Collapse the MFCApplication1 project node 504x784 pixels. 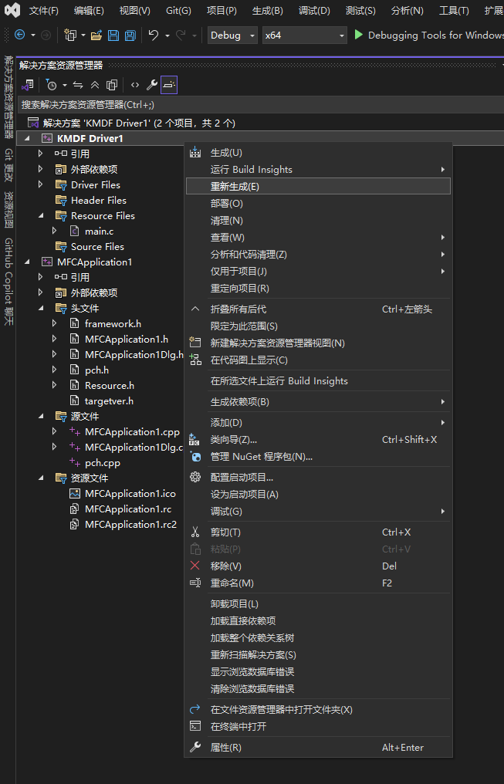point(27,262)
